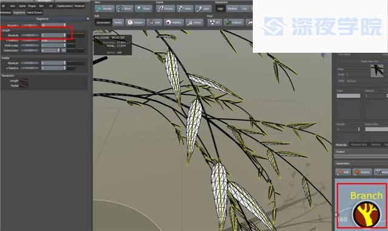Viewport: 388px width, 231px height.
Task: Switch to the Meshes tab
Action: click(376, 144)
